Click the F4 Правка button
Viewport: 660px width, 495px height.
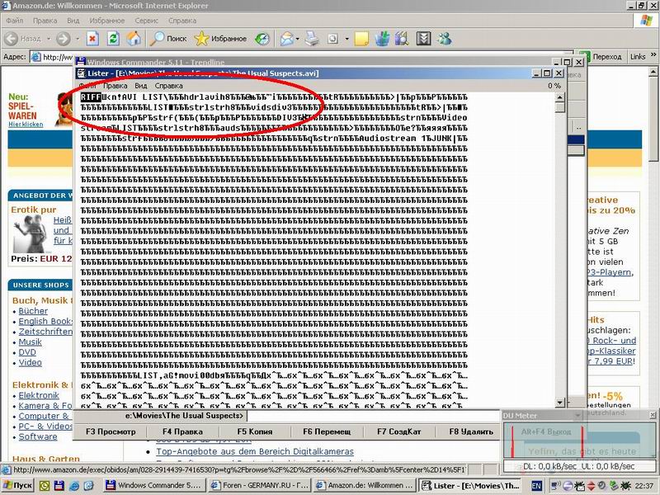[182, 431]
